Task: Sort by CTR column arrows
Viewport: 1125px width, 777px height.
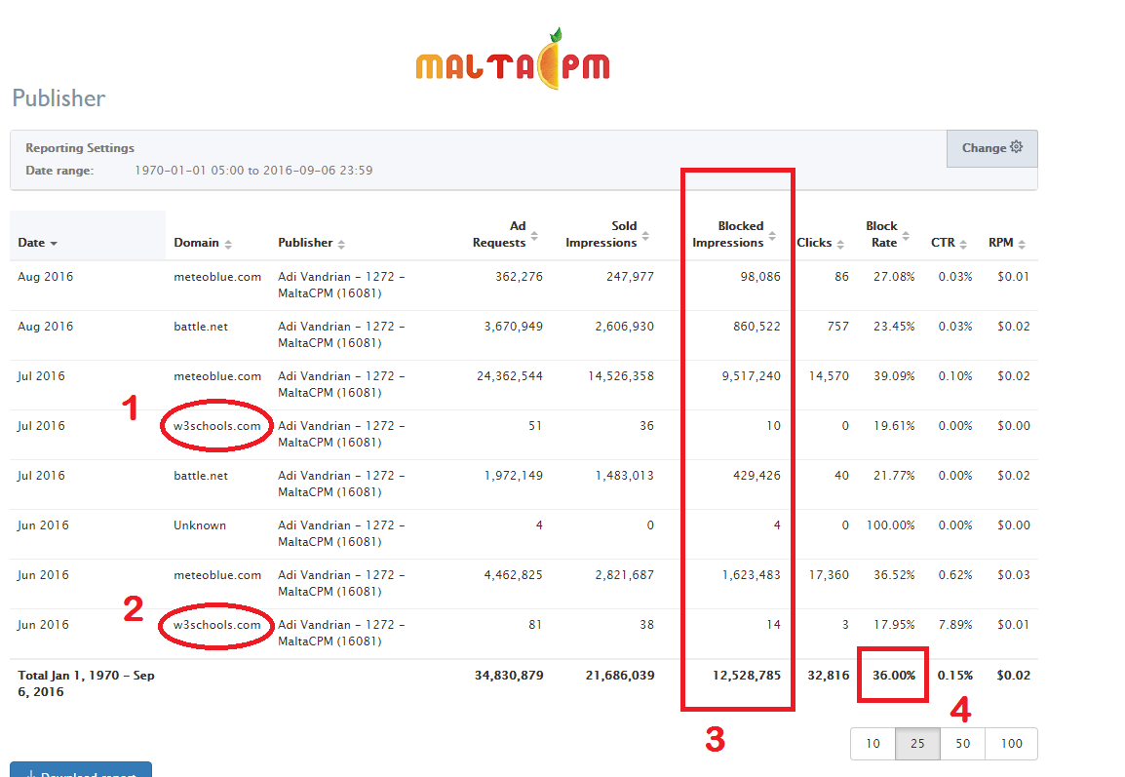Action: (963, 244)
